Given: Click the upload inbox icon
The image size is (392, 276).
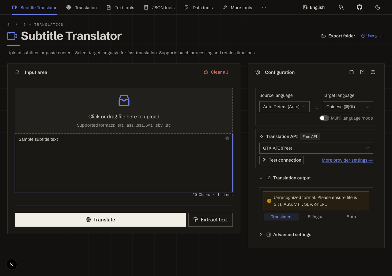Looking at the screenshot, I should coord(124,101).
